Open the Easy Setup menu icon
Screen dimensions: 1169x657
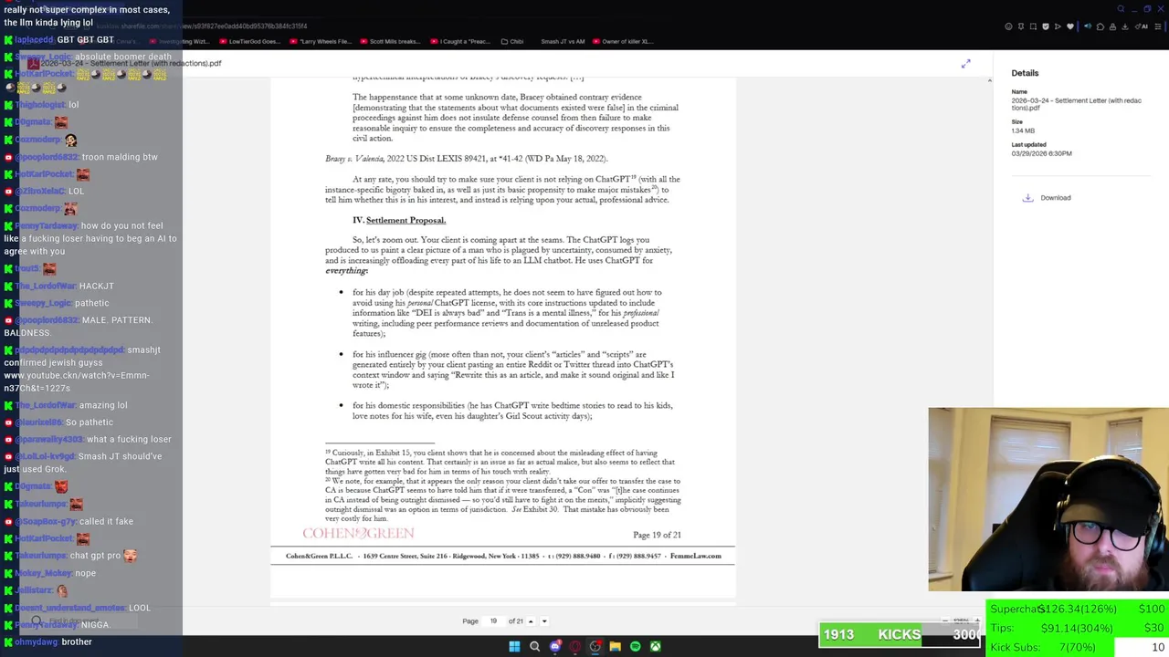click(x=1158, y=26)
